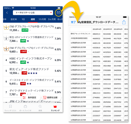131x124 pixels.
Task: Open rank 1 fund 中国・ダブルベア6
Action: pos(33,28)
